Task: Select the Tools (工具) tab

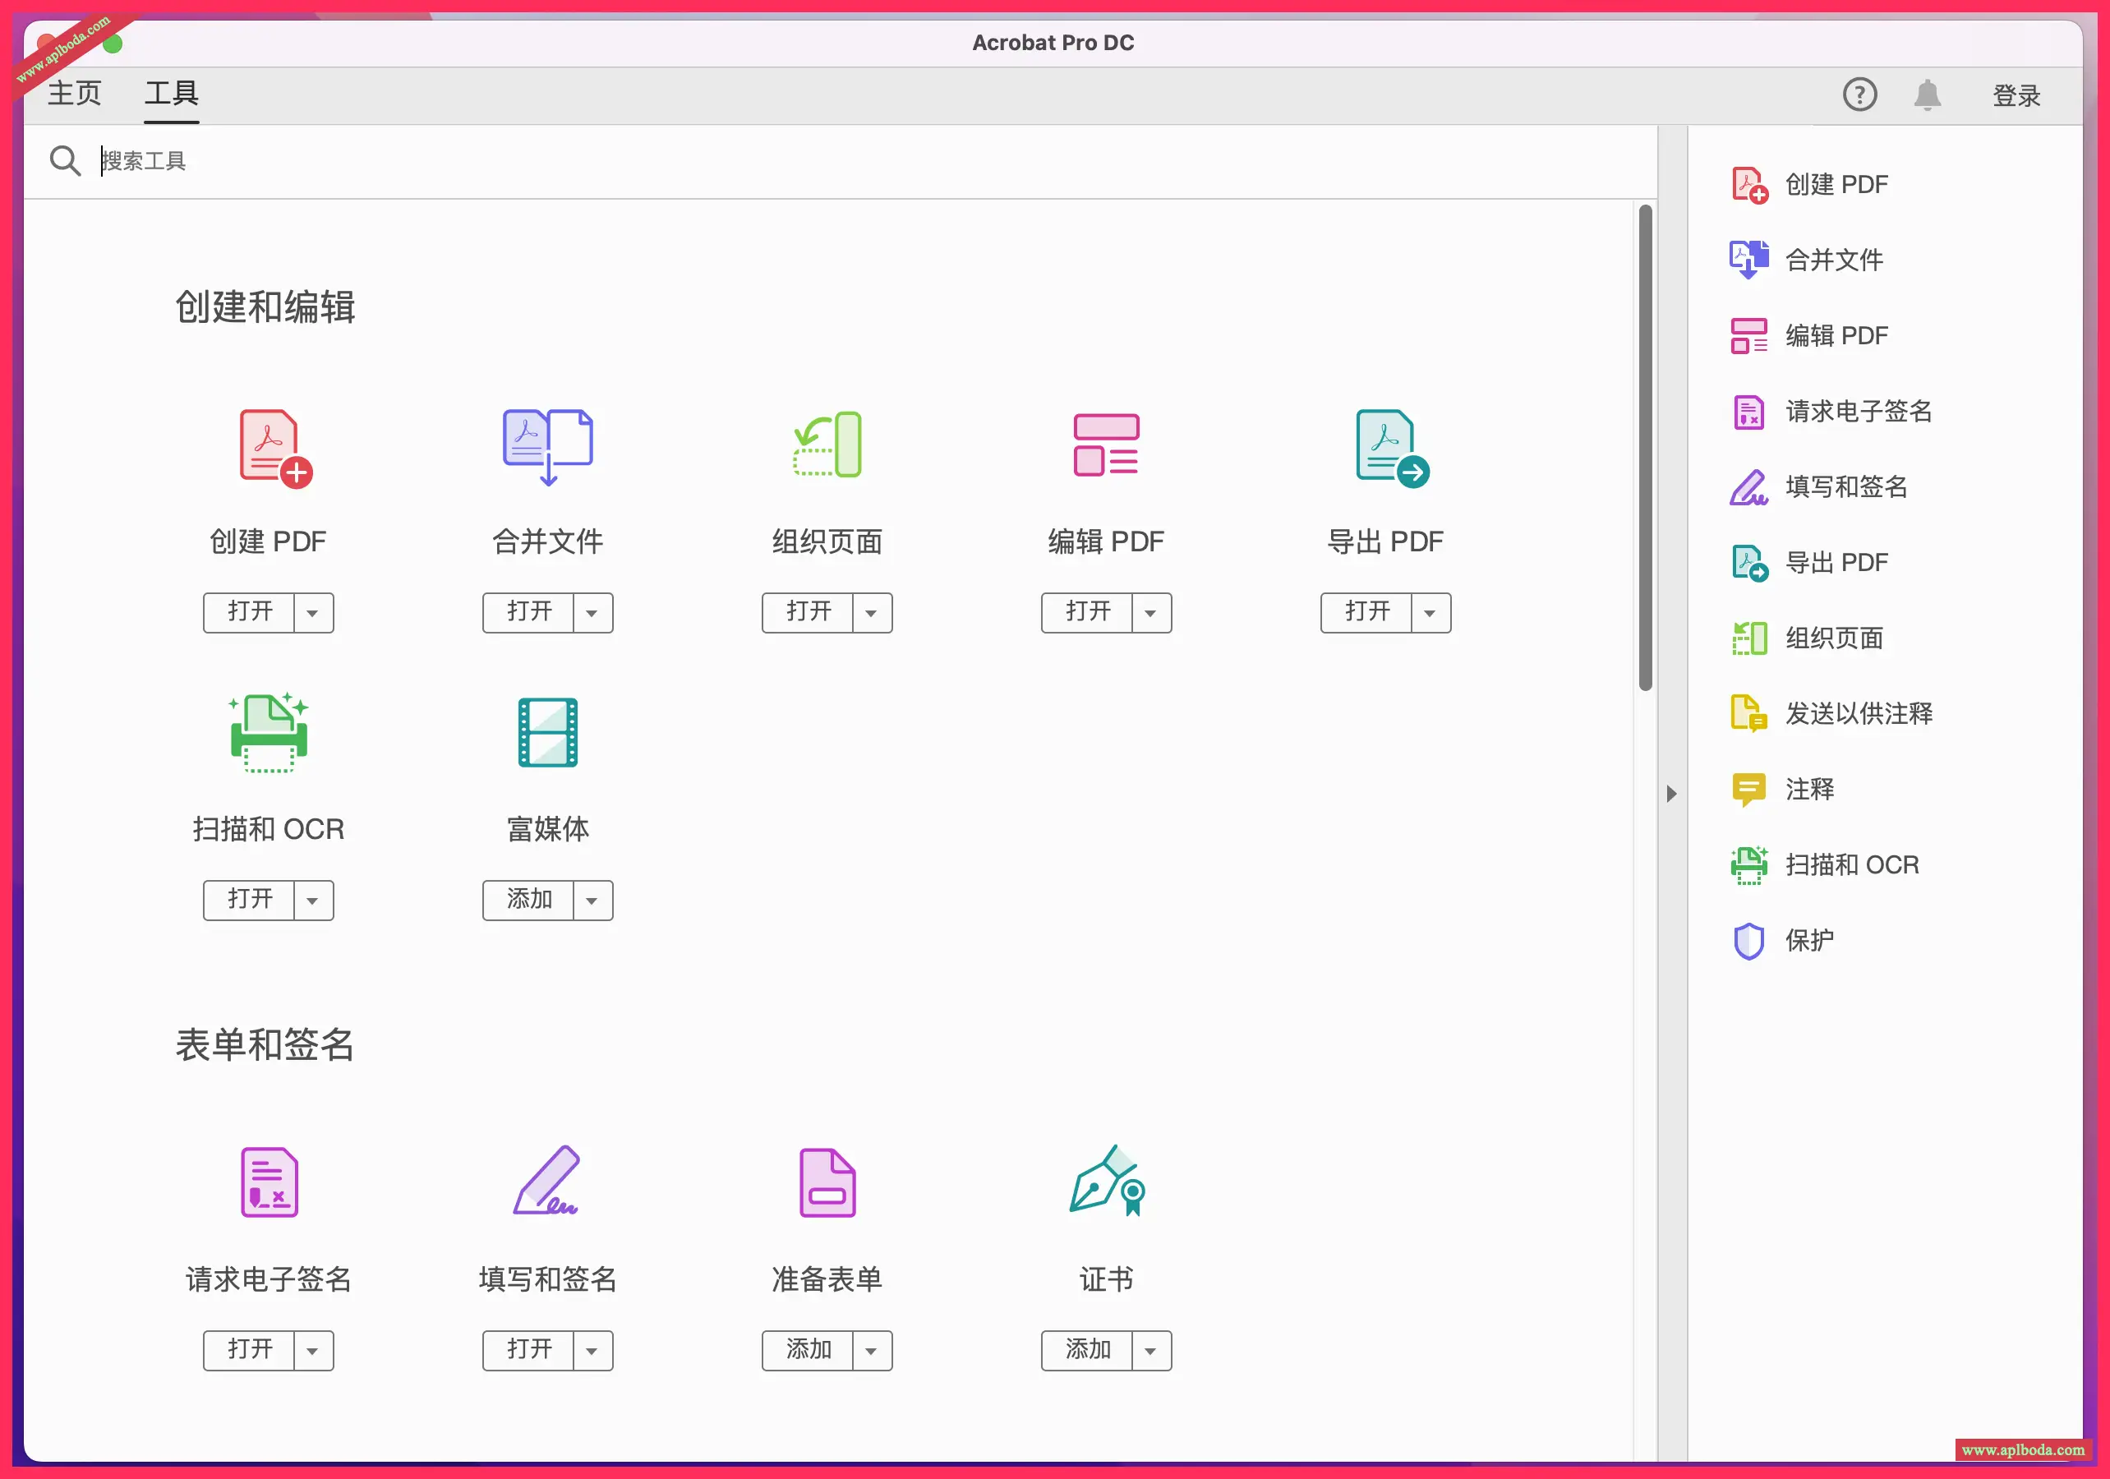Action: click(x=171, y=94)
